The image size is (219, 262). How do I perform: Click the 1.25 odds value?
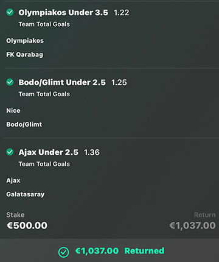tap(119, 82)
